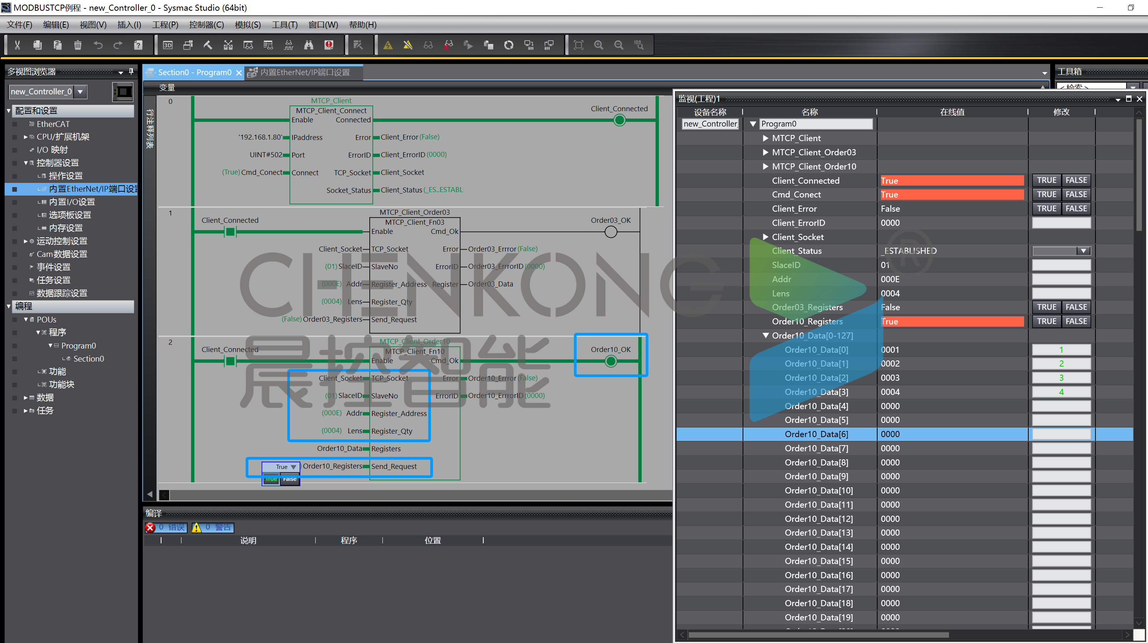This screenshot has height=643, width=1148.
Task: Collapse the Order10_Data[0-127] array
Action: tap(765, 335)
